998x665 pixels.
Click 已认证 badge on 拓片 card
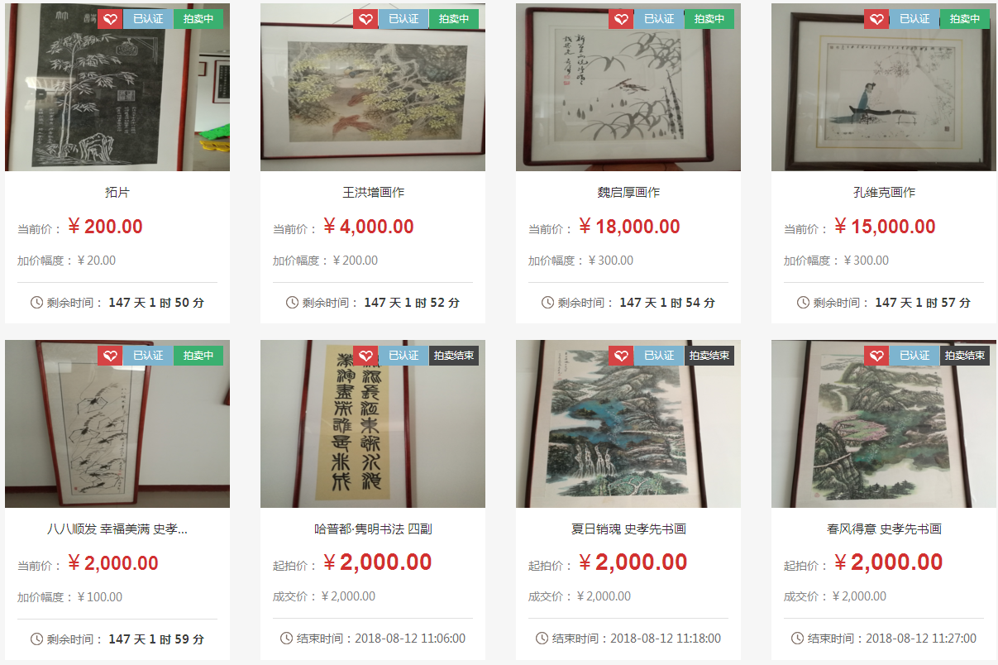(x=148, y=19)
